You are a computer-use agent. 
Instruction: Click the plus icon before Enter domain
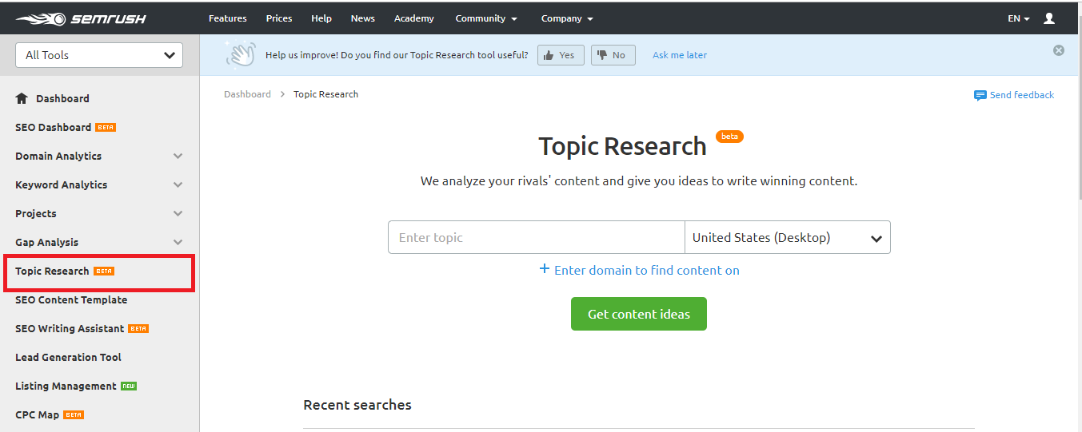pos(545,269)
